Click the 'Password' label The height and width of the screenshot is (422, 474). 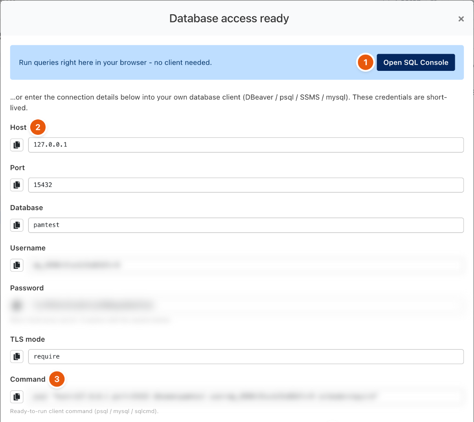(27, 288)
